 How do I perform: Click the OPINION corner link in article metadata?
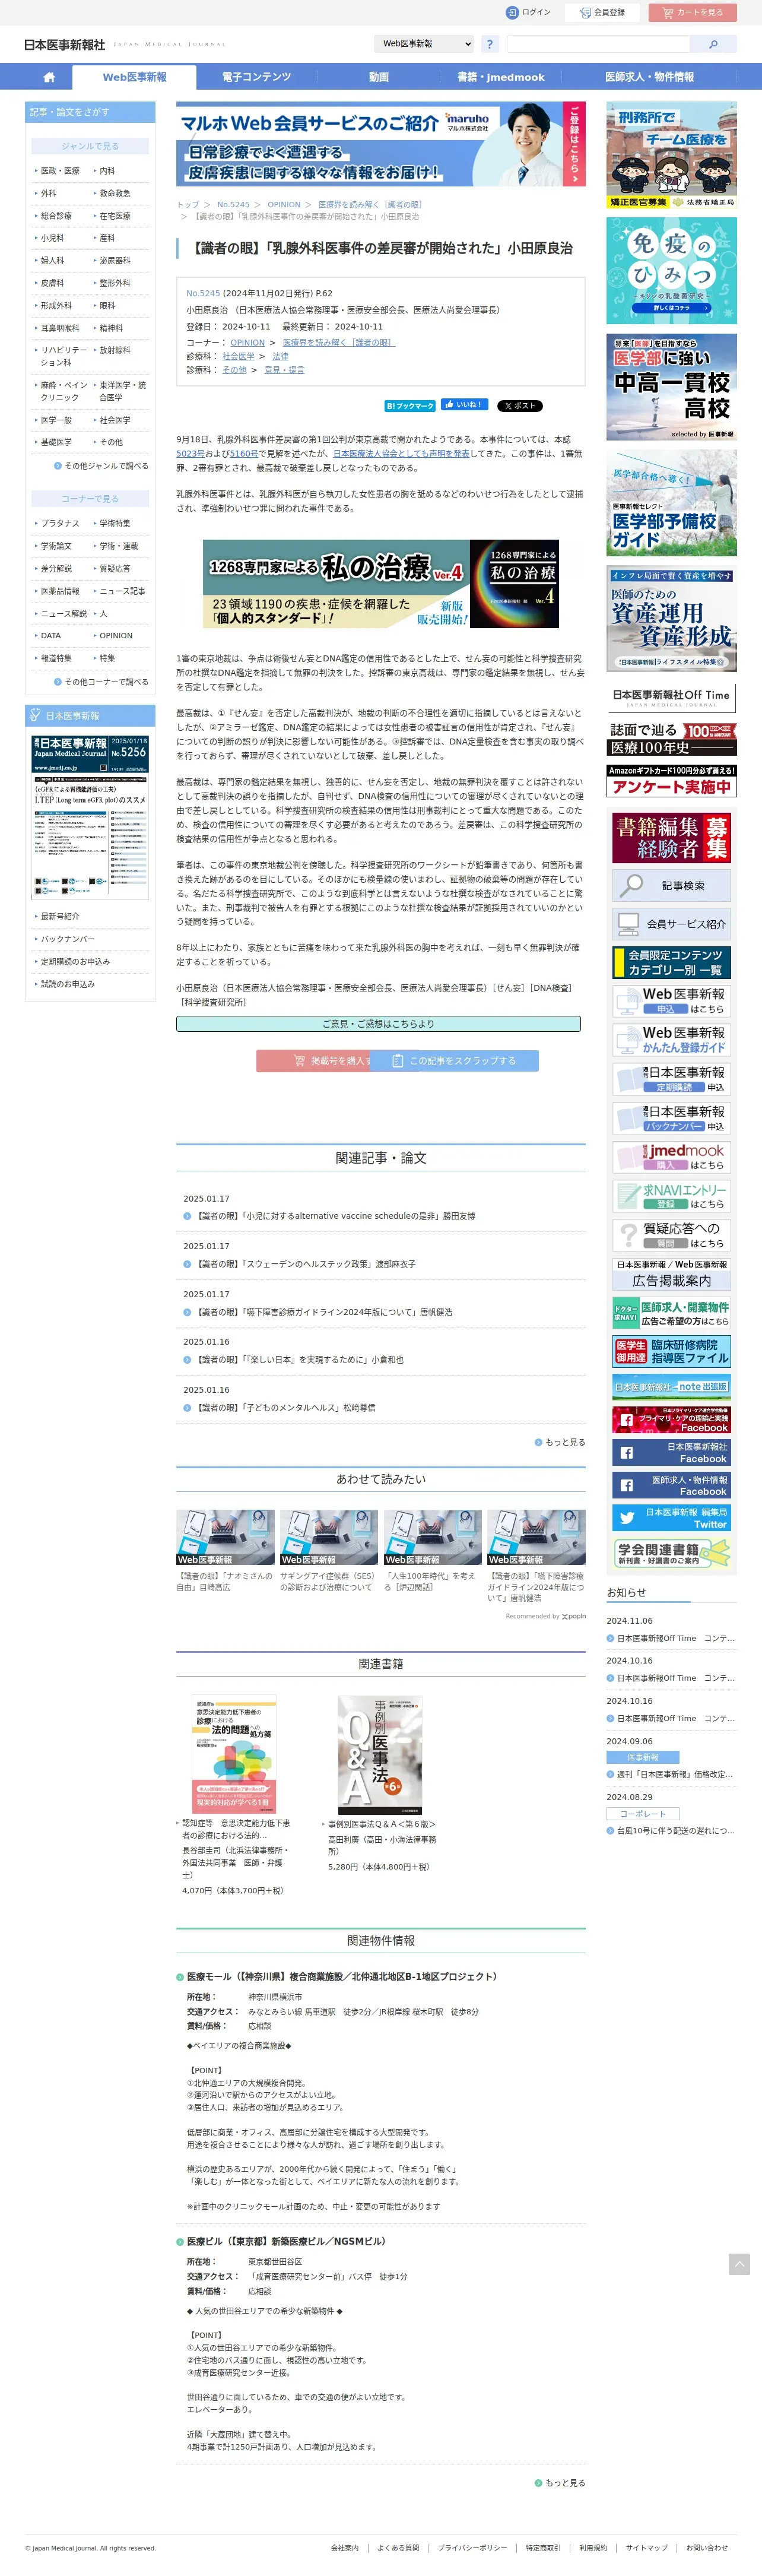pos(247,342)
